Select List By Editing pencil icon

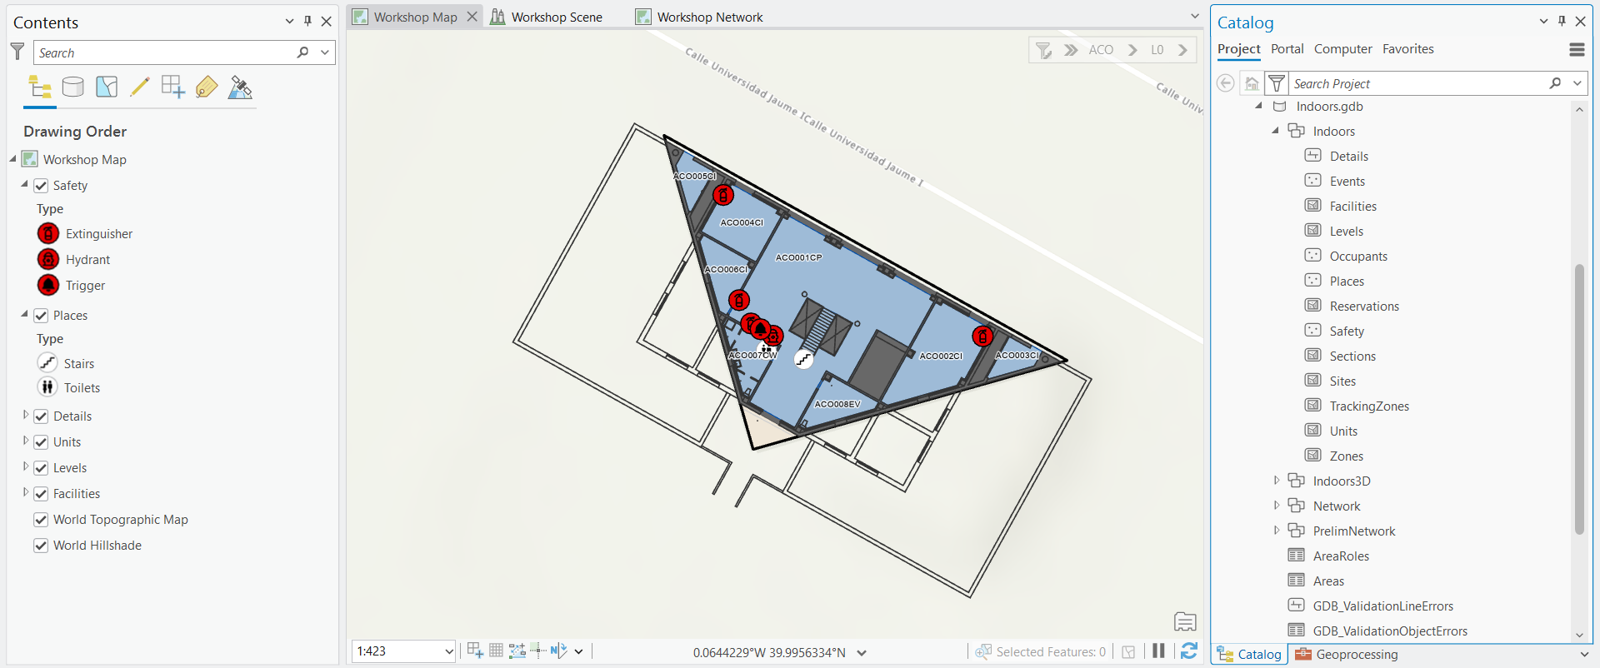click(140, 87)
